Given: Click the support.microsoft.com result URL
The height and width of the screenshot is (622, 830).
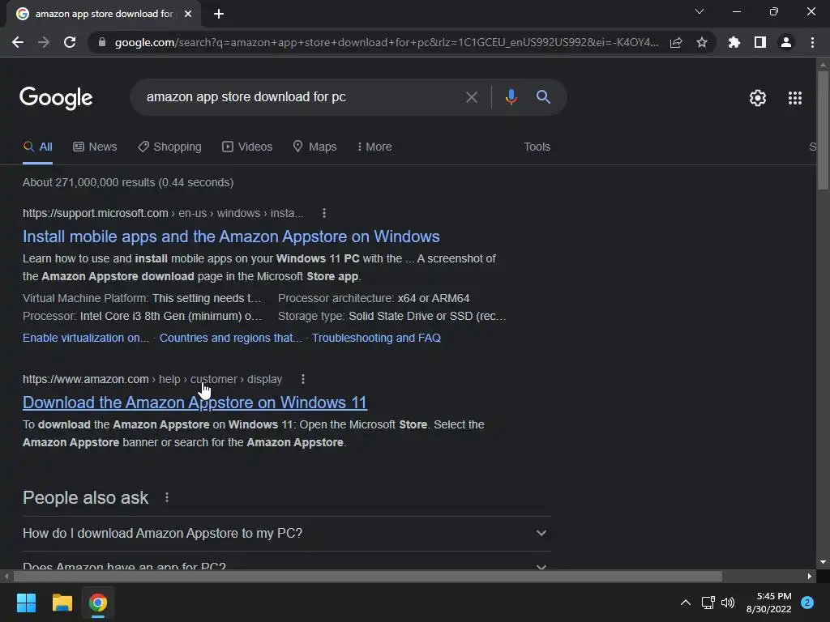Looking at the screenshot, I should [163, 213].
